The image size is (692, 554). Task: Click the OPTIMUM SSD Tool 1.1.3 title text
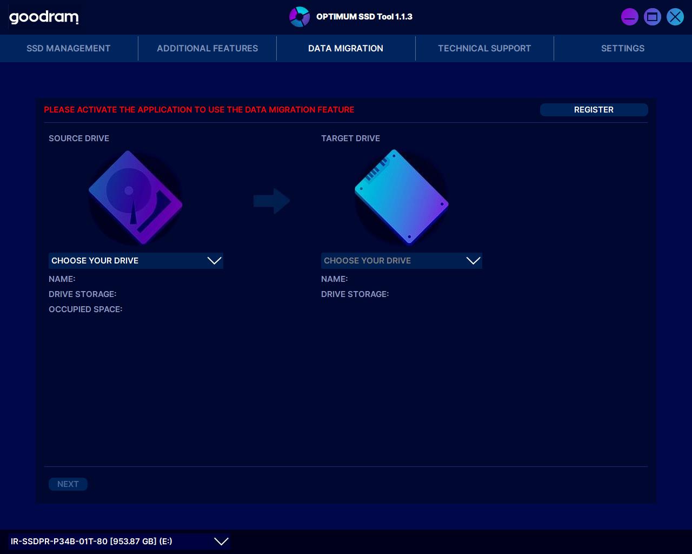364,17
